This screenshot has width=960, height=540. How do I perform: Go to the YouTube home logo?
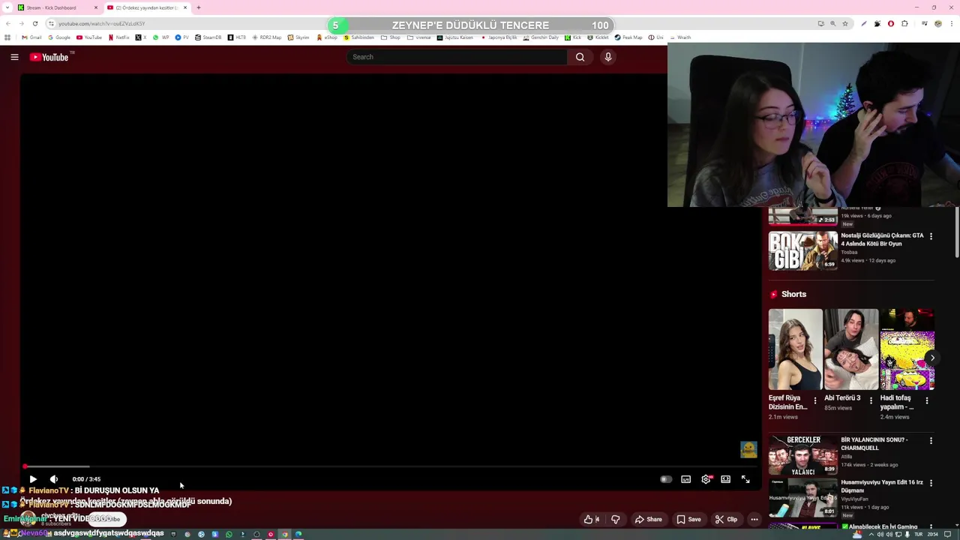[x=49, y=57]
